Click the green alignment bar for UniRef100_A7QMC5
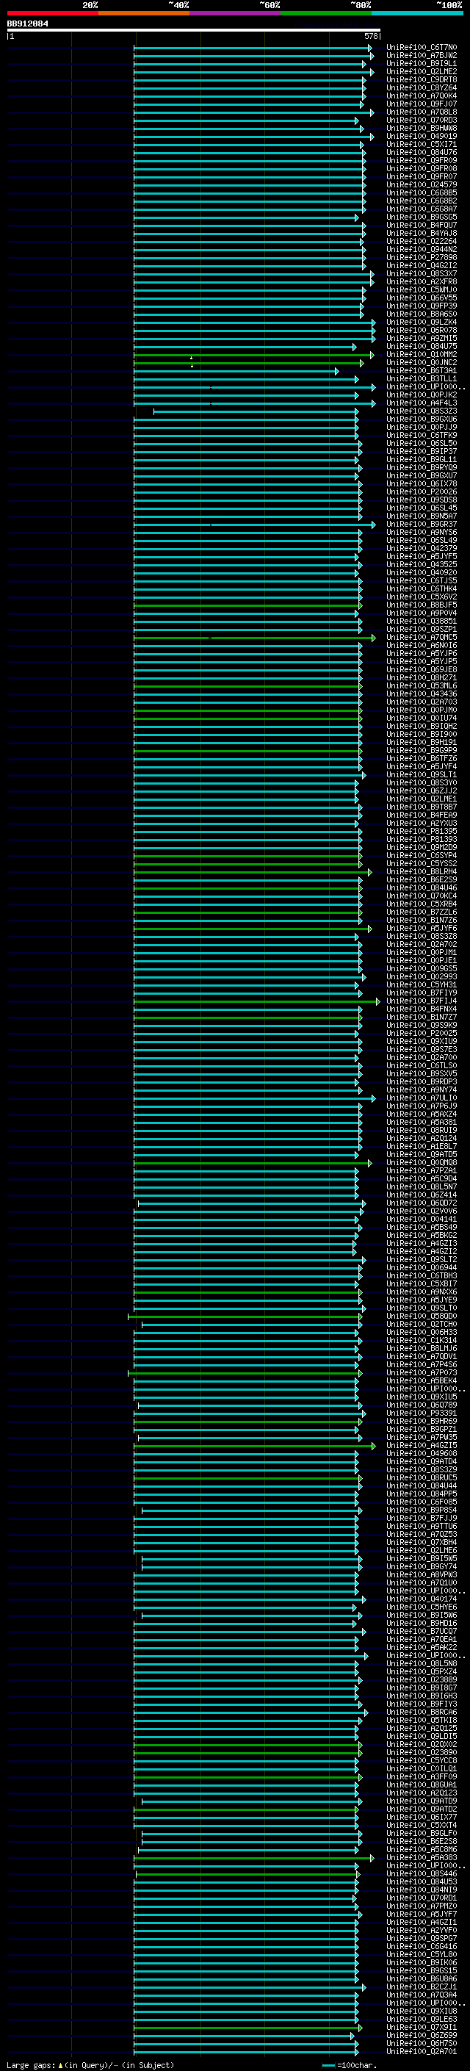 (254, 638)
